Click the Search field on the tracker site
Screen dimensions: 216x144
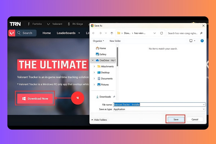(x=26, y=33)
